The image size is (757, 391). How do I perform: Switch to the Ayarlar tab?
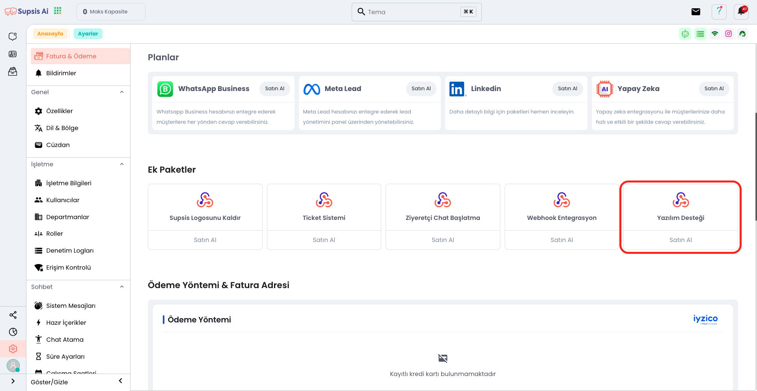(x=88, y=34)
